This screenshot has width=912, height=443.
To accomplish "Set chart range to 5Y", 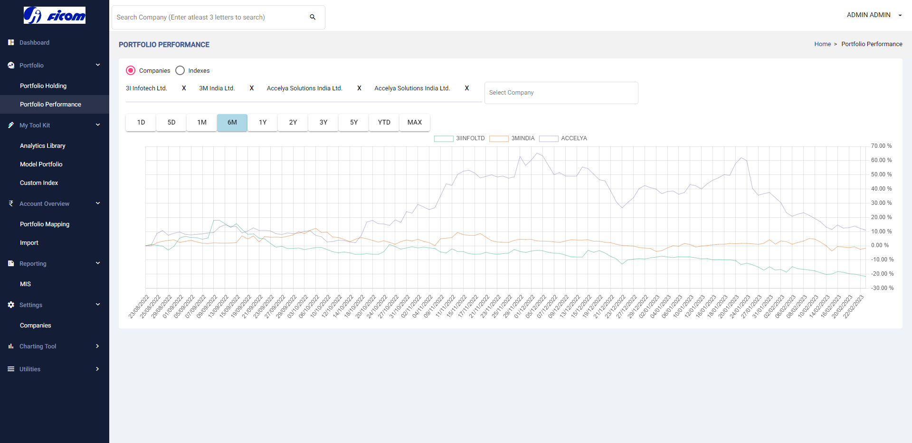I will click(x=354, y=123).
